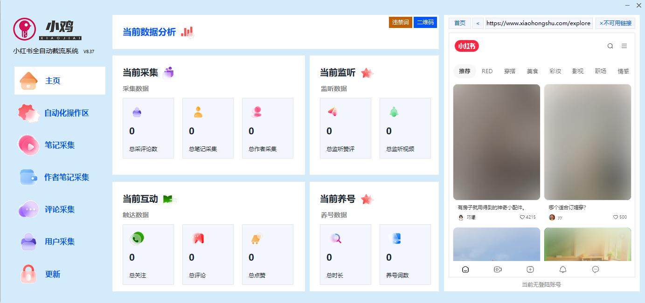
Task: Select the 总监听视频 green bell icon
Action: [394, 112]
